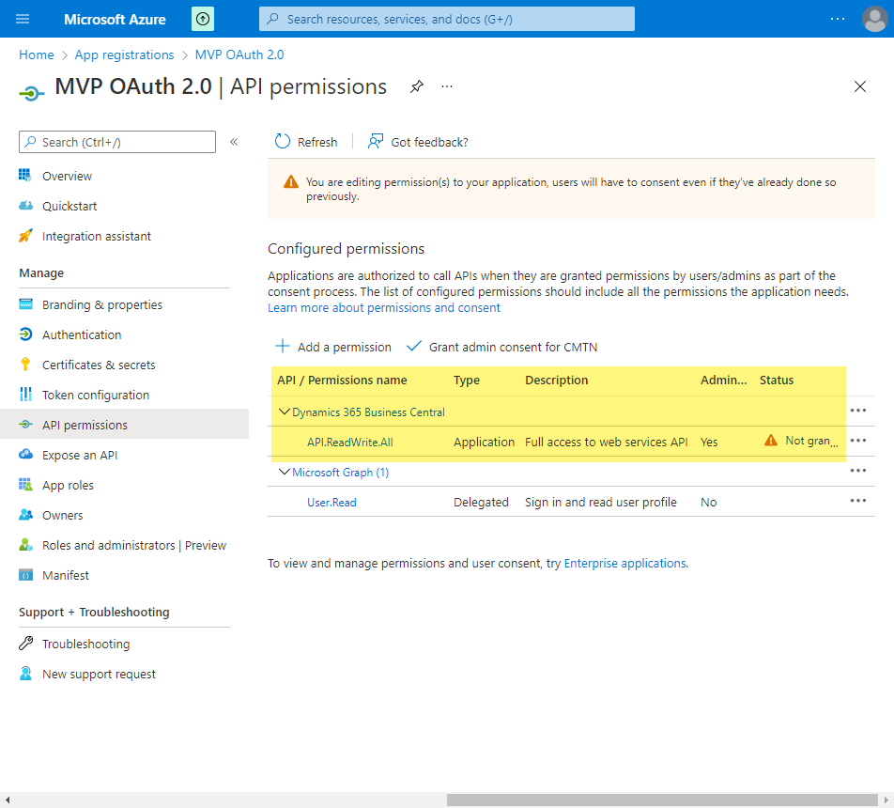Click the feedback person icon
Viewport: 894px width, 808px height.
tap(376, 142)
